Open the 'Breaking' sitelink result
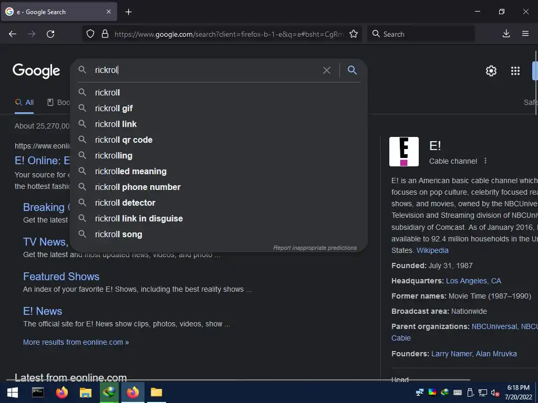This screenshot has width=538, height=403. [46, 207]
